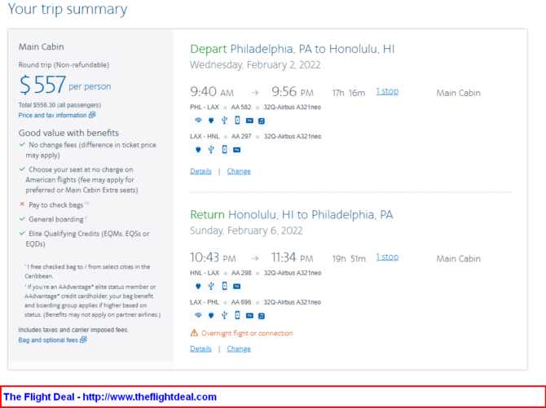Click the 19h 51m duration text
The image size is (546, 408).
[x=349, y=259]
